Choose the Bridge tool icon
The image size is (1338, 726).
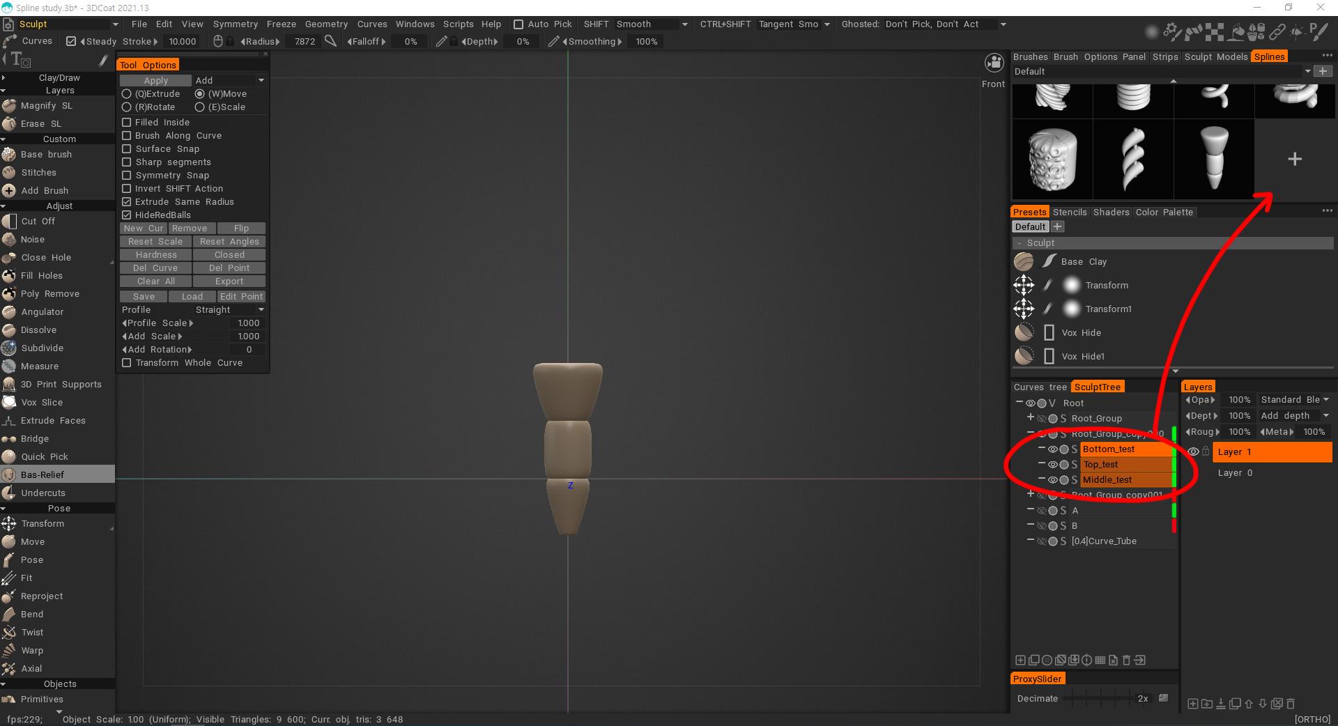9,438
